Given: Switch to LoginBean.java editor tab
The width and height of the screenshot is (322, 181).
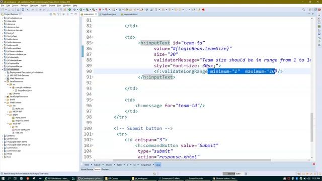Looking at the screenshot, I should click(x=108, y=14).
